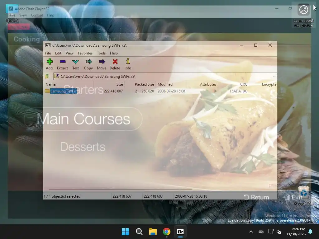Sort by CRC column header

pos(234,84)
